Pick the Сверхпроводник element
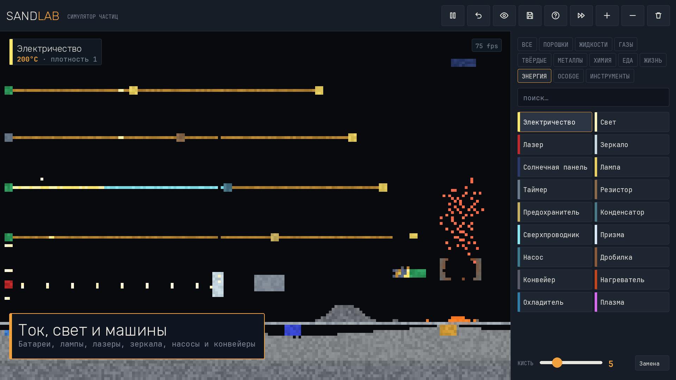 pos(555,235)
